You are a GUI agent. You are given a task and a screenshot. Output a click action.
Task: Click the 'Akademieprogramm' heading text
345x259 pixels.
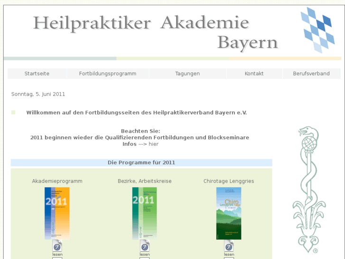[x=57, y=181]
